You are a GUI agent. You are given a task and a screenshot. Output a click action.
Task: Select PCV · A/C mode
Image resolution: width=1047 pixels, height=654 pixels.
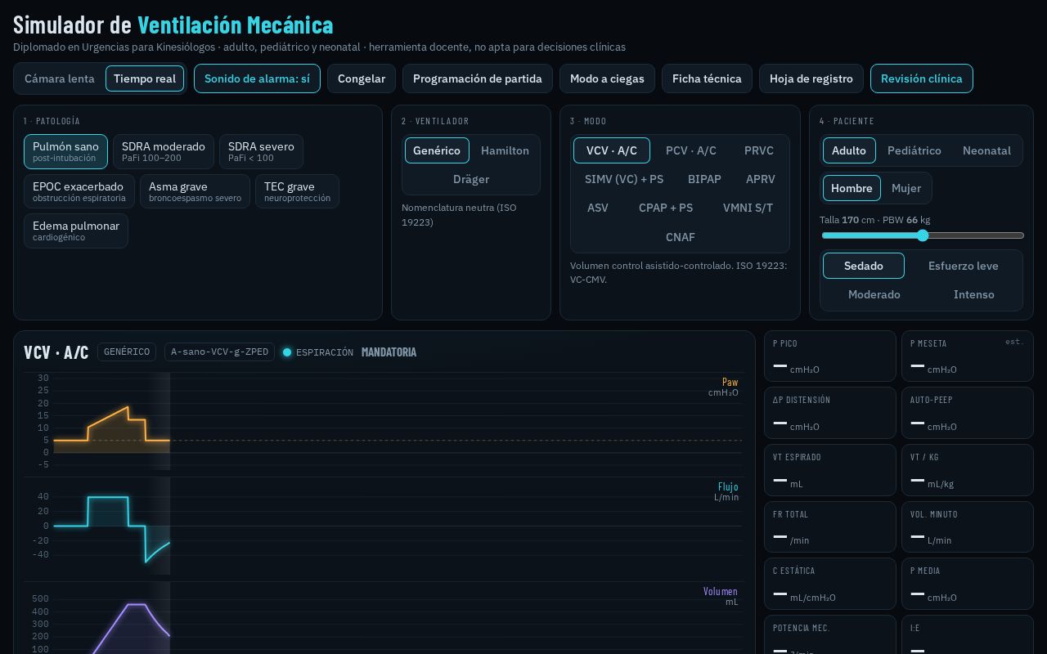click(x=691, y=150)
